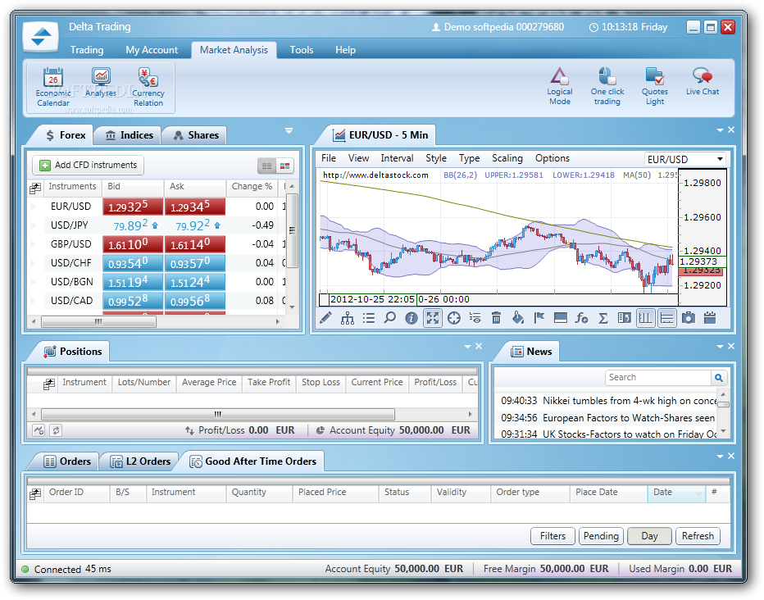Toggle horizontal grid lines on chart
Screen dimensions: 764x600
click(667, 318)
